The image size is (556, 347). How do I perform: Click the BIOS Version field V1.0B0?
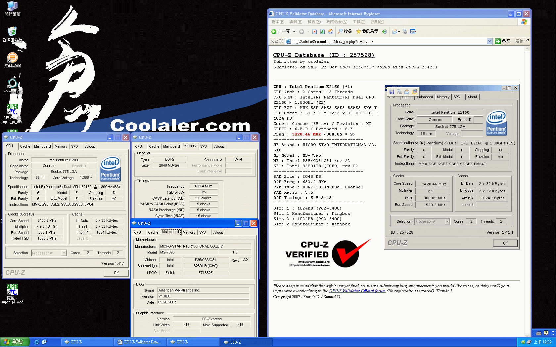point(203,296)
